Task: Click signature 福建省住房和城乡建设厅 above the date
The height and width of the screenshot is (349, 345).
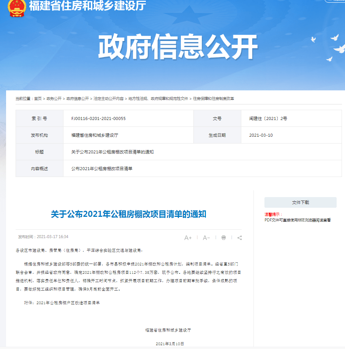Action: click(168, 330)
